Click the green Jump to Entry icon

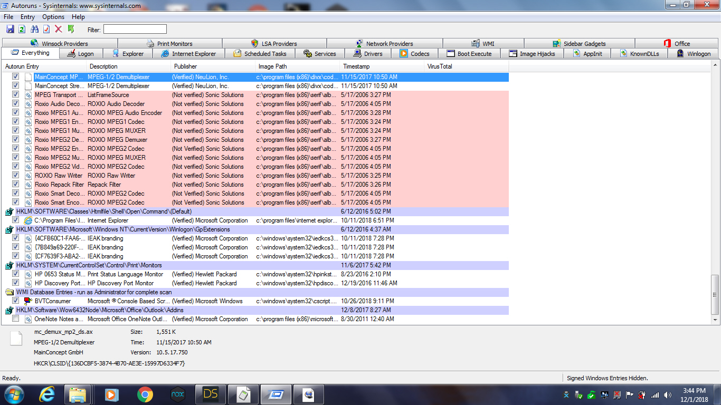(x=71, y=29)
